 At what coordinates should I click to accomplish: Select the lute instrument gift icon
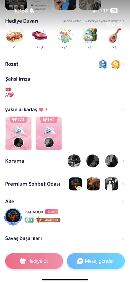pos(114,36)
